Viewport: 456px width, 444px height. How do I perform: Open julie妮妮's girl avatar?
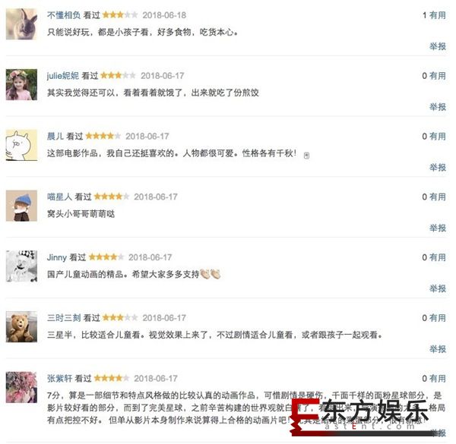21,84
